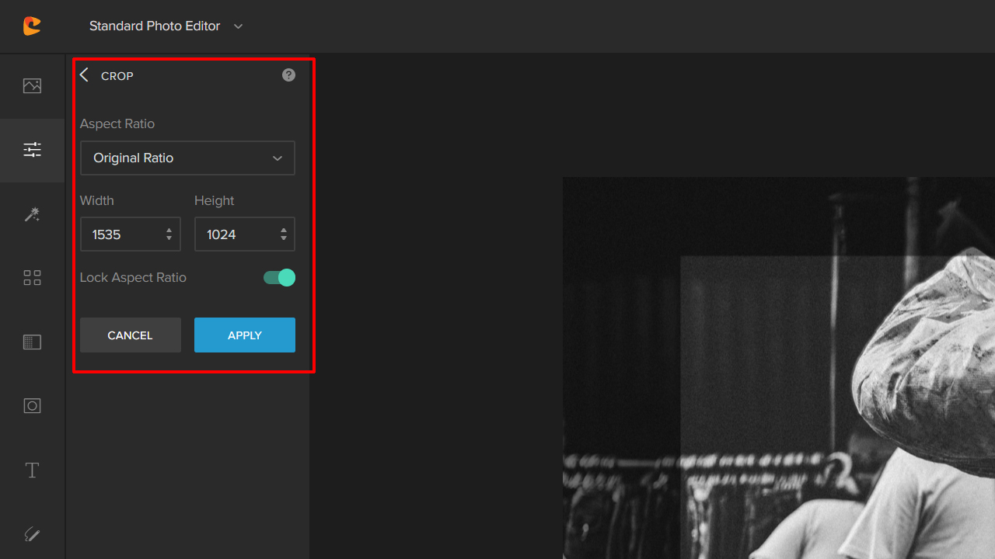This screenshot has width=995, height=559.
Task: Toggle the aspect ratio lock switch
Action: click(278, 277)
